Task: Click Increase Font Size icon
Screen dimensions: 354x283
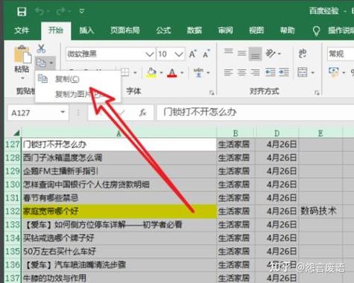Action: click(192, 54)
